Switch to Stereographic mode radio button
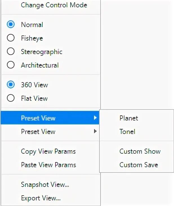The image size is (174, 206). click(x=11, y=51)
